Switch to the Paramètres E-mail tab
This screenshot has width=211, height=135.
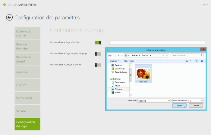click(27, 59)
